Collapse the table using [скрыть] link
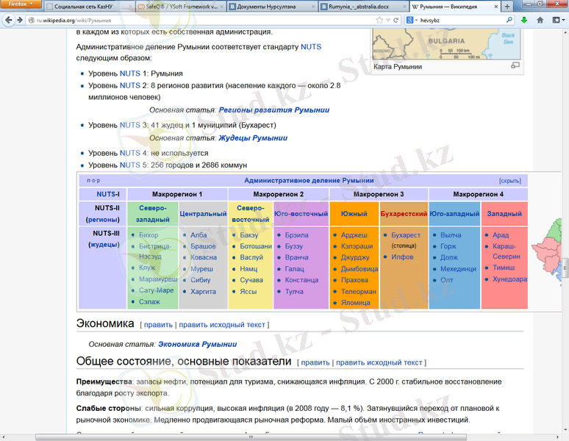Screen dimensions: 569x441 [509, 180]
